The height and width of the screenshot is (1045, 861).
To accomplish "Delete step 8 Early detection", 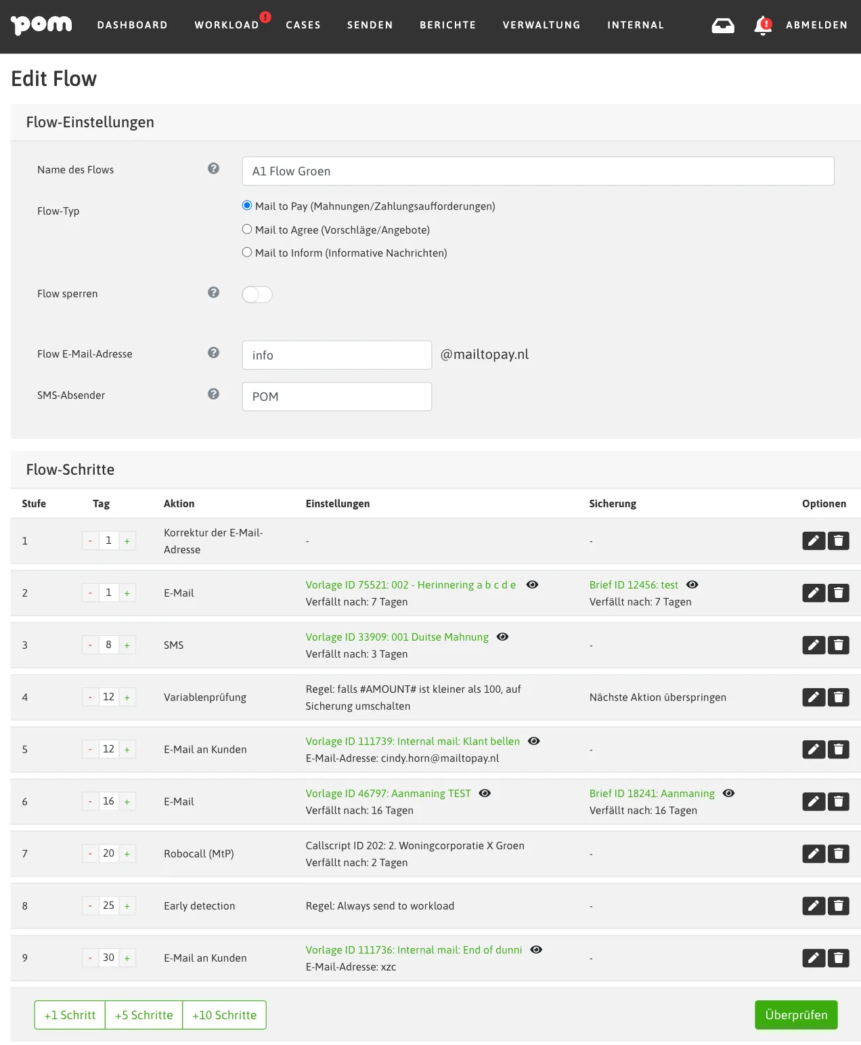I will pos(838,905).
